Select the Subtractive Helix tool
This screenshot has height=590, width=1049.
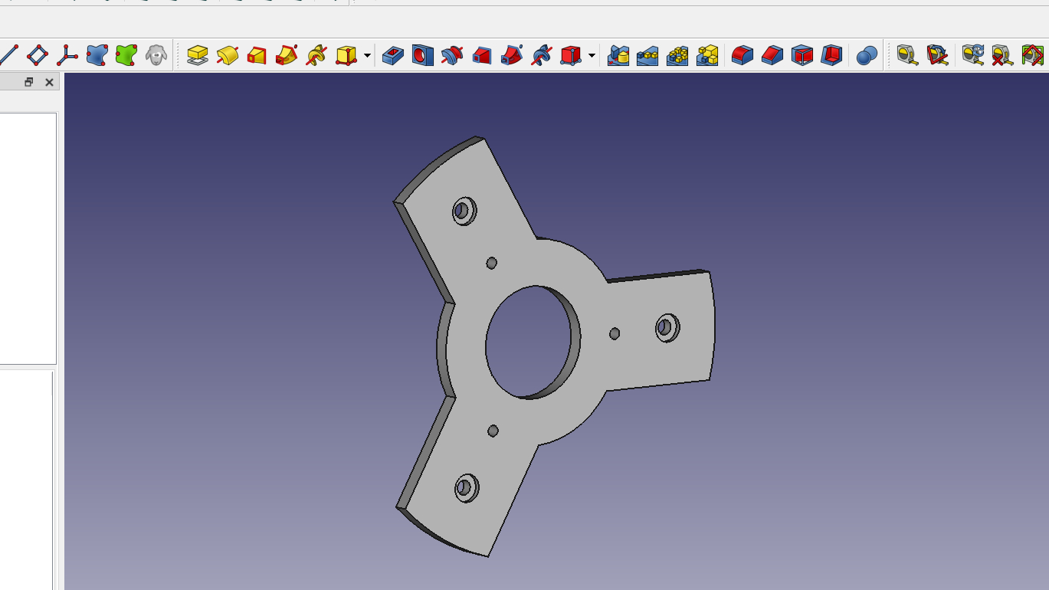point(542,55)
